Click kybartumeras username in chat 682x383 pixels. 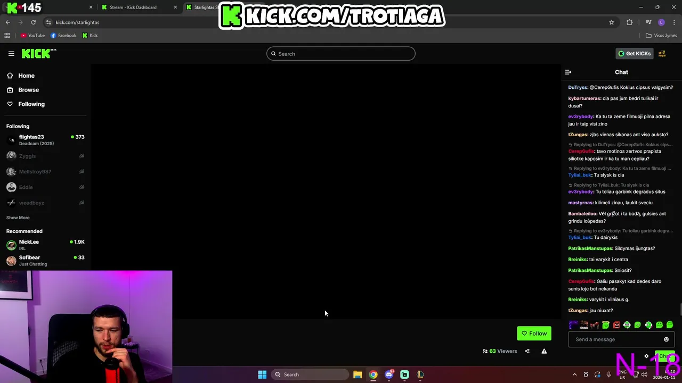584,98
